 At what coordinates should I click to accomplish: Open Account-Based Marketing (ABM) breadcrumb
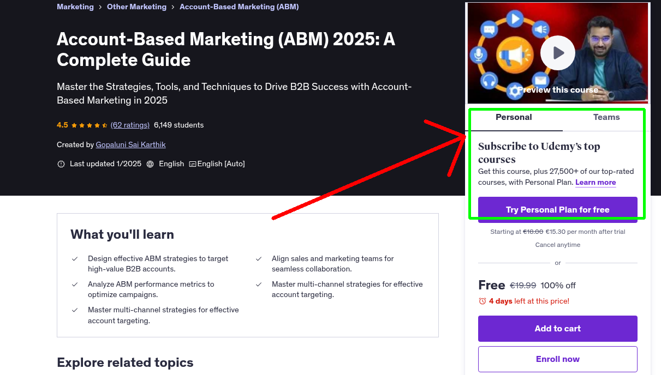tap(239, 7)
